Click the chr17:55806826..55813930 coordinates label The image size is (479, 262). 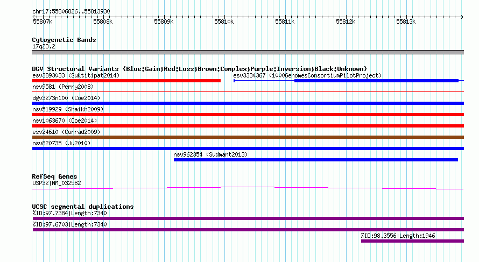pyautogui.click(x=71, y=11)
